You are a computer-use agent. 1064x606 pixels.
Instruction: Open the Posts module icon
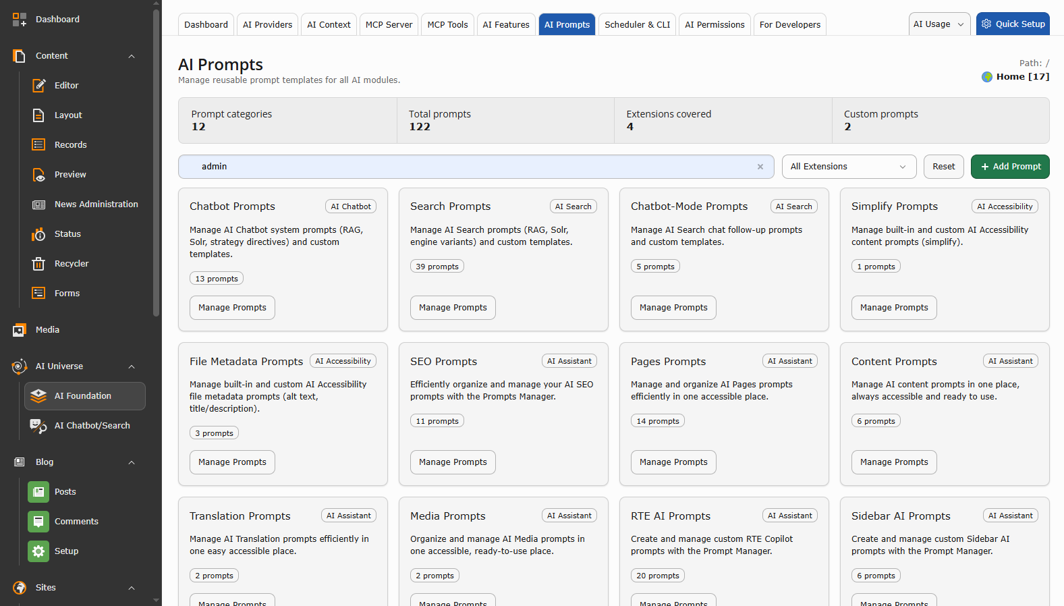tap(38, 492)
